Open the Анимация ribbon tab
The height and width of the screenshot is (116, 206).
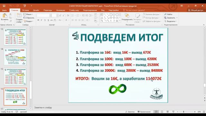pyautogui.click(x=61, y=10)
